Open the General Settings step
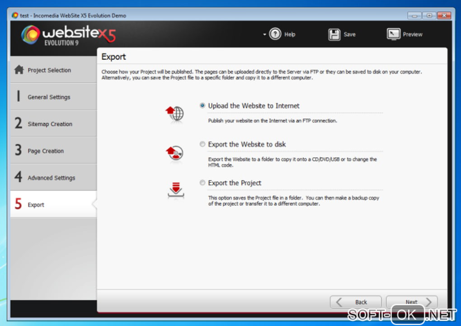The image size is (461, 326). click(53, 97)
